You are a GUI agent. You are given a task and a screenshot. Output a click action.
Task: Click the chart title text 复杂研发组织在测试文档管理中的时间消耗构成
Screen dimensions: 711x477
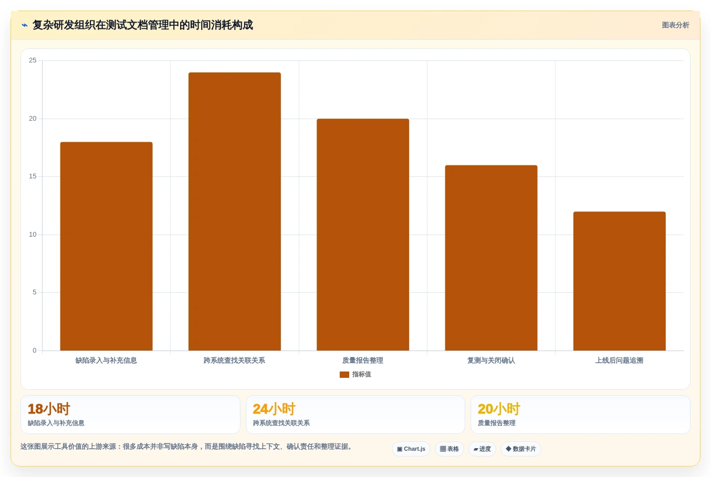(x=143, y=25)
